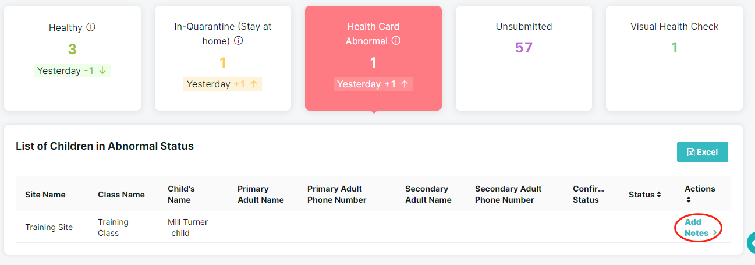Open the chevron next to Add Notes
Viewport: 755px width, 265px height.
715,233
